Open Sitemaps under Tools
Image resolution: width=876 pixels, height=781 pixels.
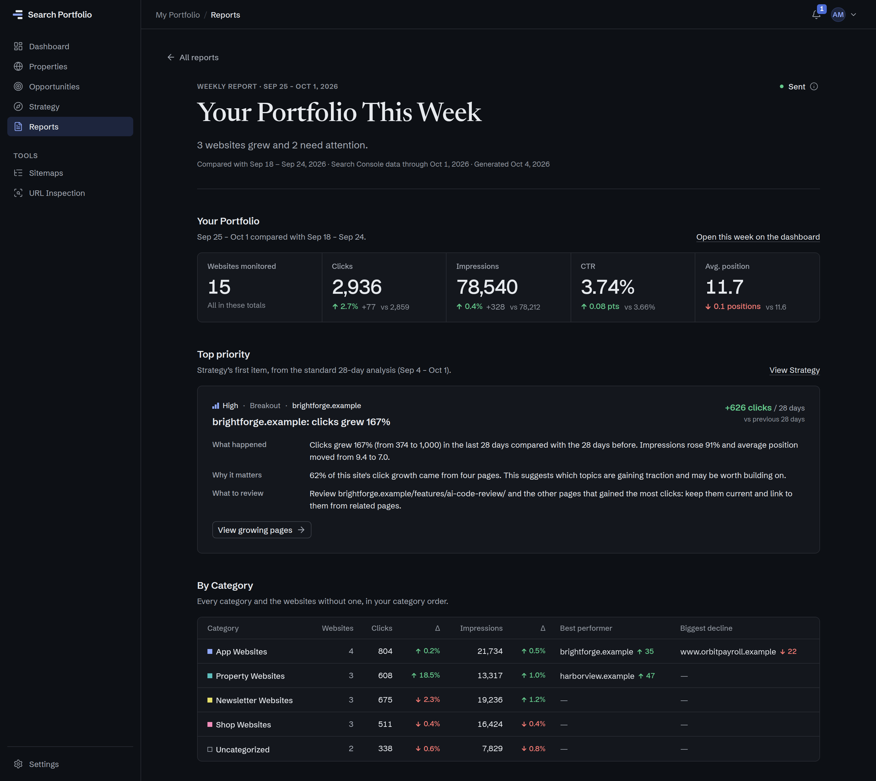point(70,173)
